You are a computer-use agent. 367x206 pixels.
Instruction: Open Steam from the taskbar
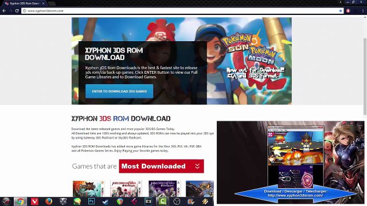pos(106,201)
